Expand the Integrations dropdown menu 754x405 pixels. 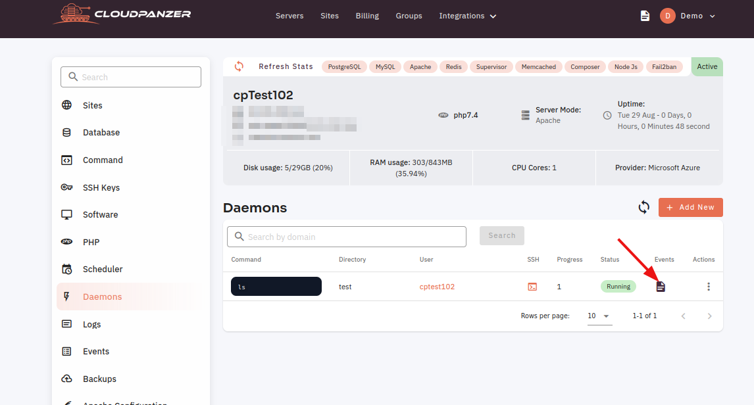coord(467,16)
